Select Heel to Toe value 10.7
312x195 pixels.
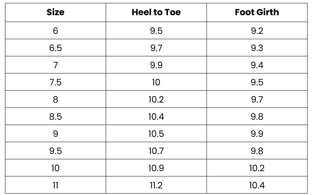[156, 151]
